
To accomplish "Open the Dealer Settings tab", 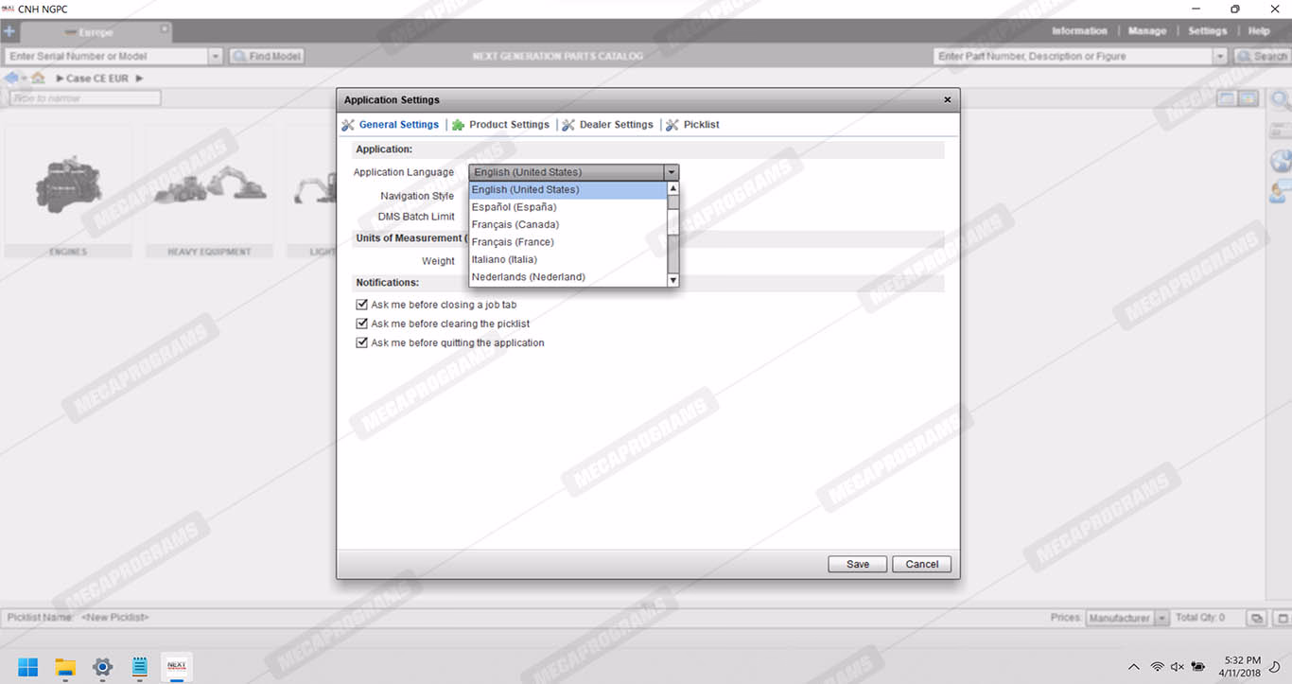I will pyautogui.click(x=616, y=125).
